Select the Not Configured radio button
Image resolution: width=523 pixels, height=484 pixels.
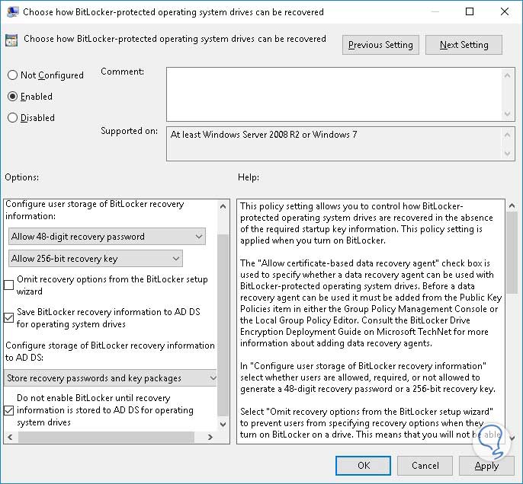(12, 75)
